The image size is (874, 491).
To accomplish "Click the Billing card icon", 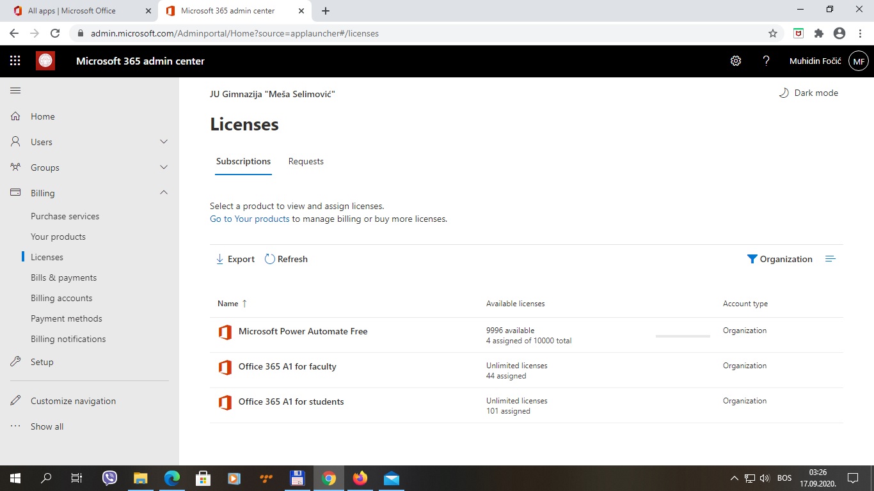I will pyautogui.click(x=16, y=192).
